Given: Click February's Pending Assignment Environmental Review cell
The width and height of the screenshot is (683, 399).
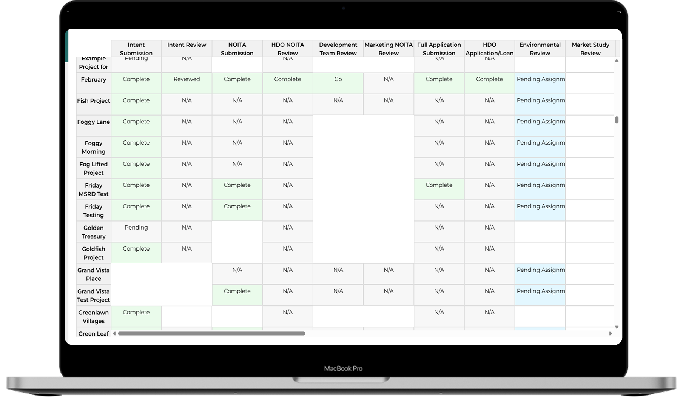Looking at the screenshot, I should click(540, 83).
